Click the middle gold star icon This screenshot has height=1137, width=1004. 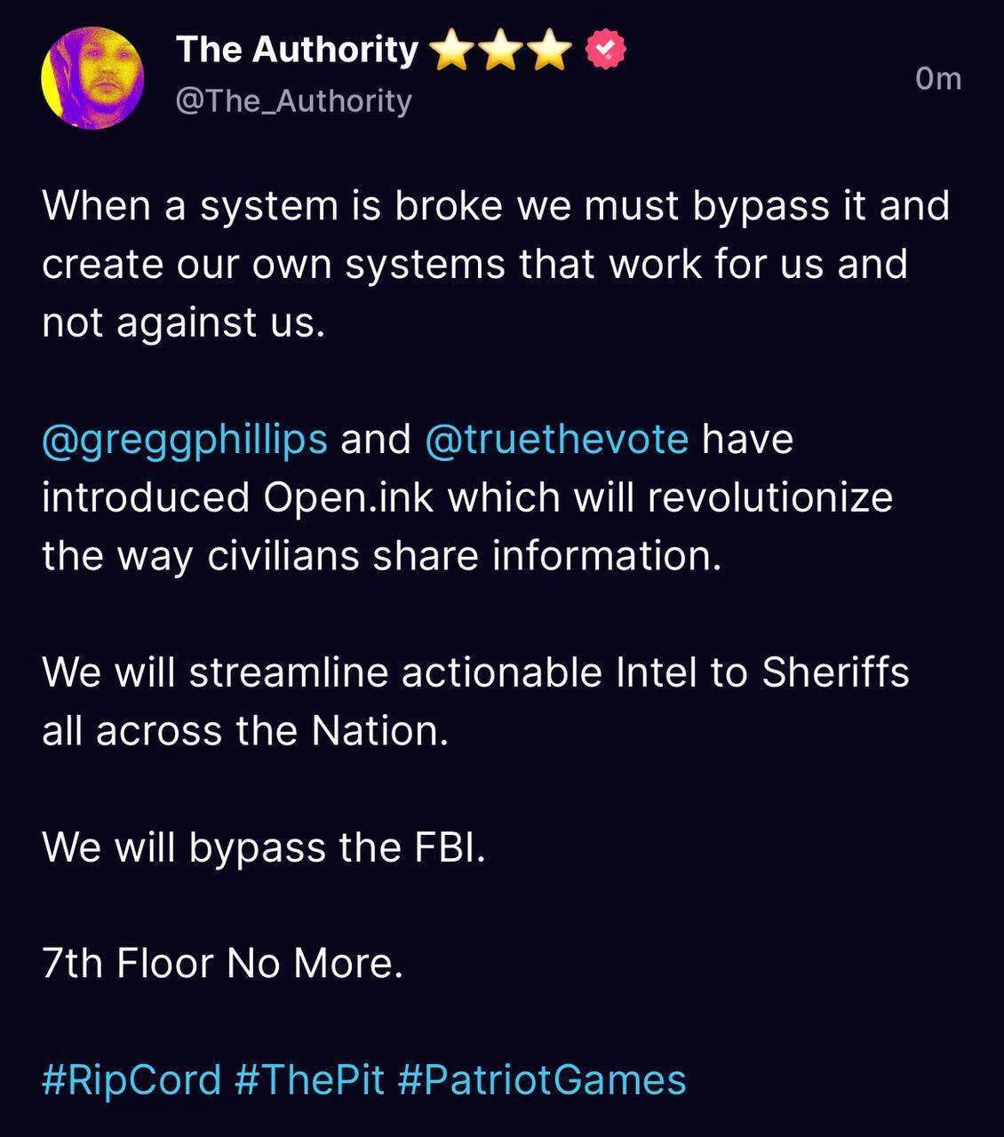tap(502, 50)
